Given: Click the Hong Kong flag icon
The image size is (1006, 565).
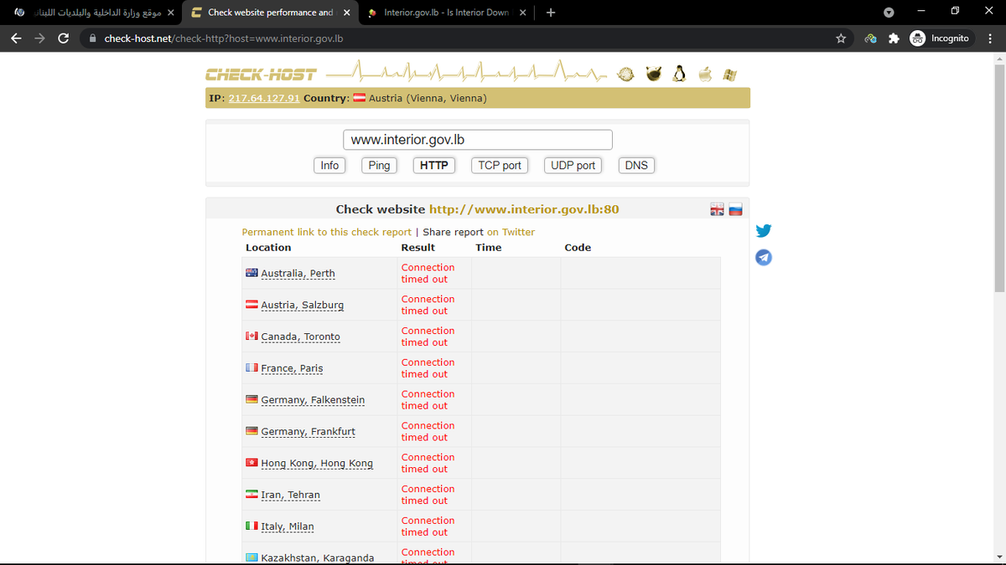Looking at the screenshot, I should [x=251, y=463].
